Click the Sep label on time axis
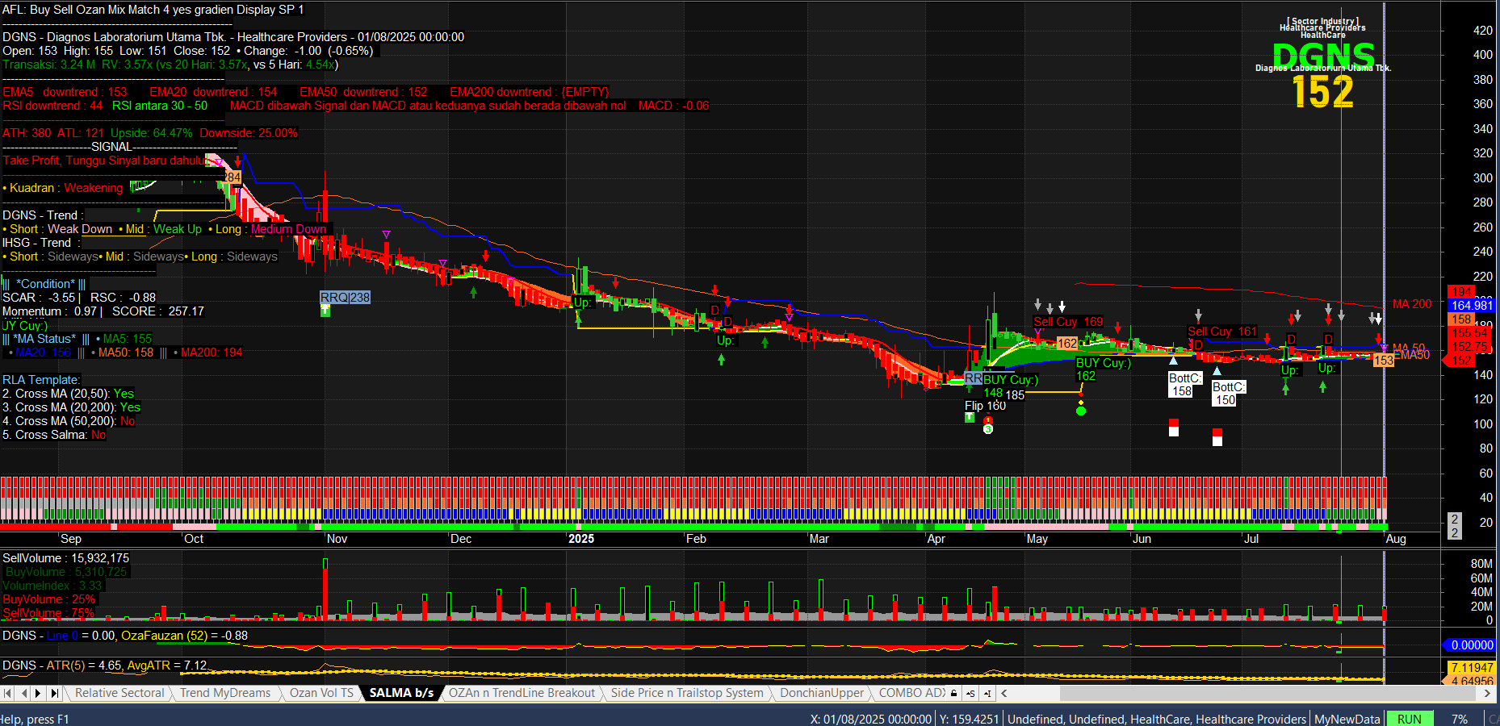This screenshot has height=726, width=1500. [71, 539]
